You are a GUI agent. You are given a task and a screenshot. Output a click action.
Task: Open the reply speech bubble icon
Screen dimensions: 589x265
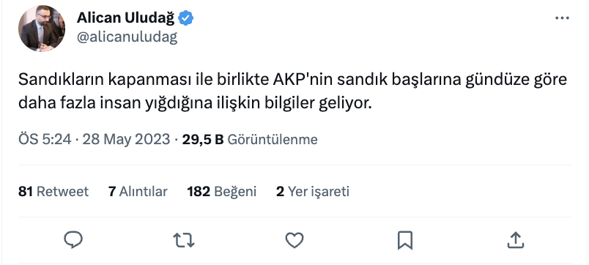point(73,240)
